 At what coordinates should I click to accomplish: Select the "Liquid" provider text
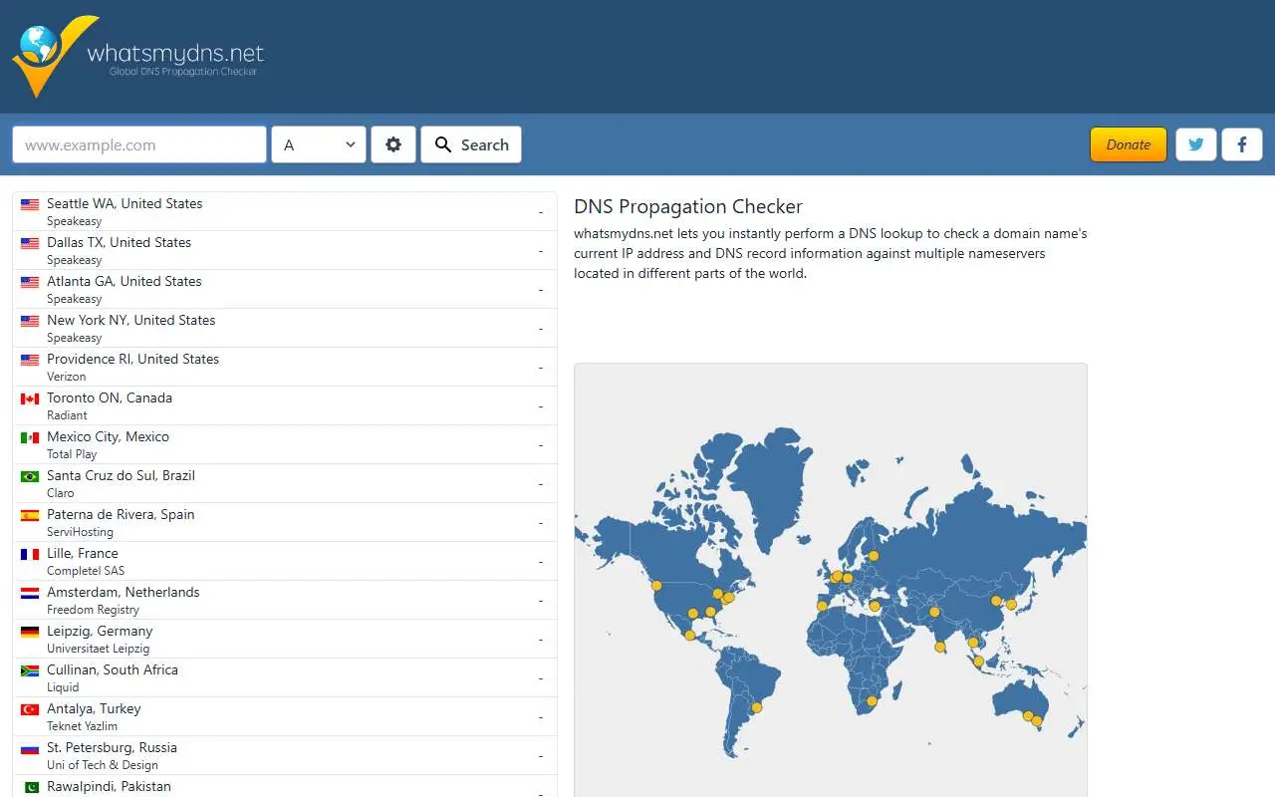click(63, 687)
